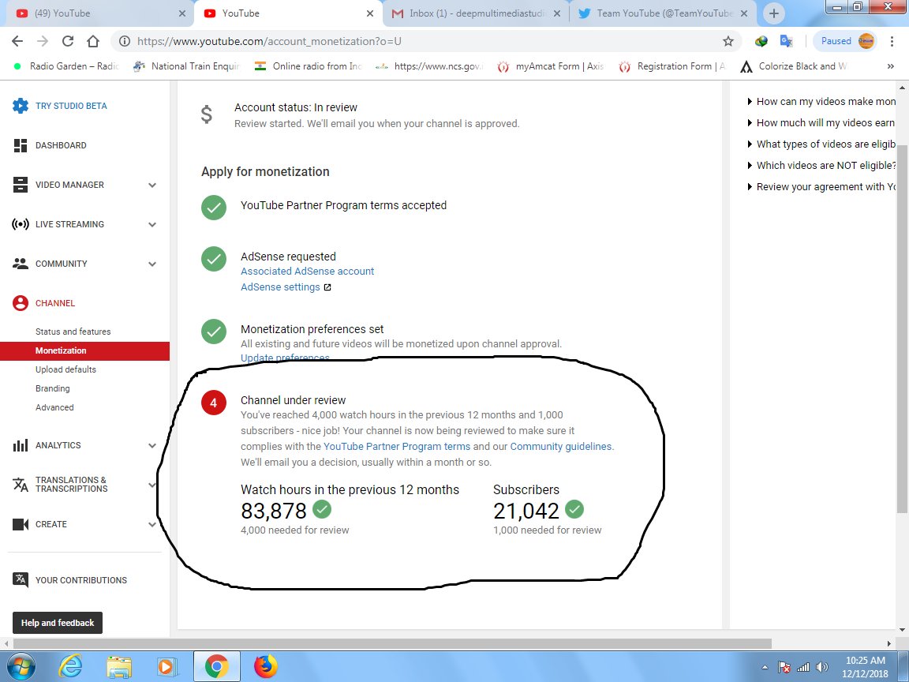The image size is (909, 682).
Task: Expand the Video Manager section chevron
Action: pos(151,185)
